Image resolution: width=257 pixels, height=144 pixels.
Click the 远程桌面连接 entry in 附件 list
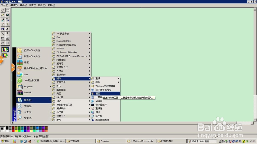(x=105, y=120)
